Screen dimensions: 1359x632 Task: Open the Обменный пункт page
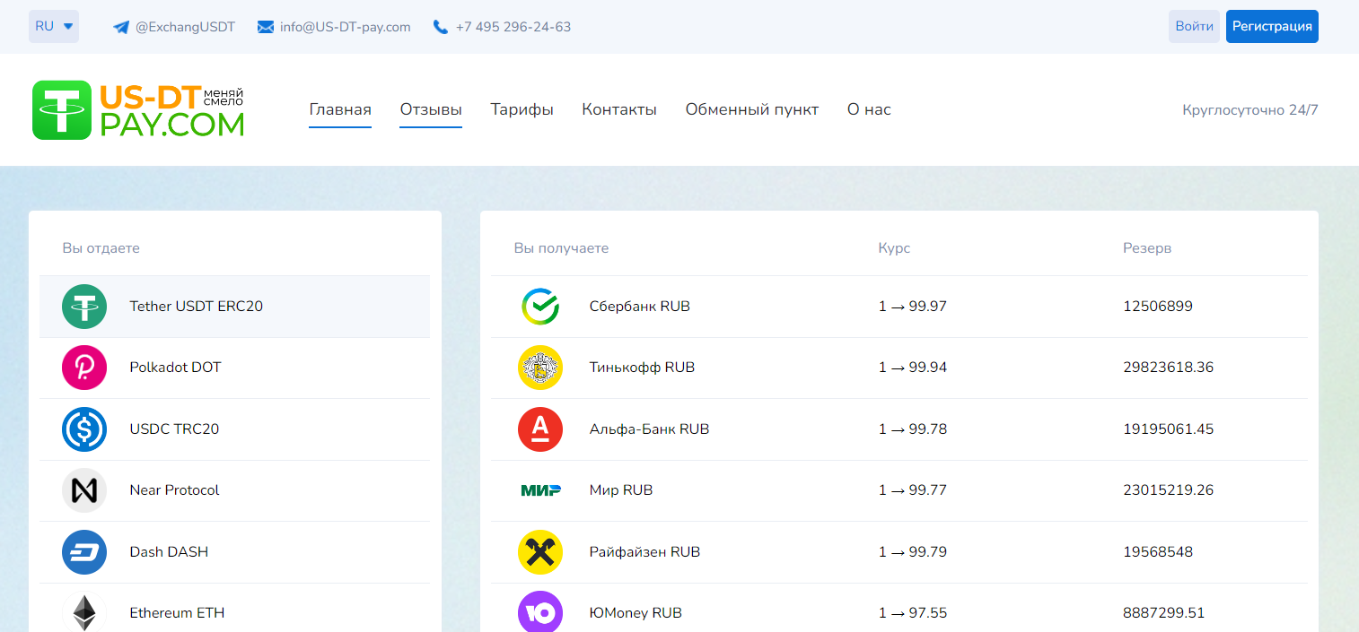coord(752,109)
